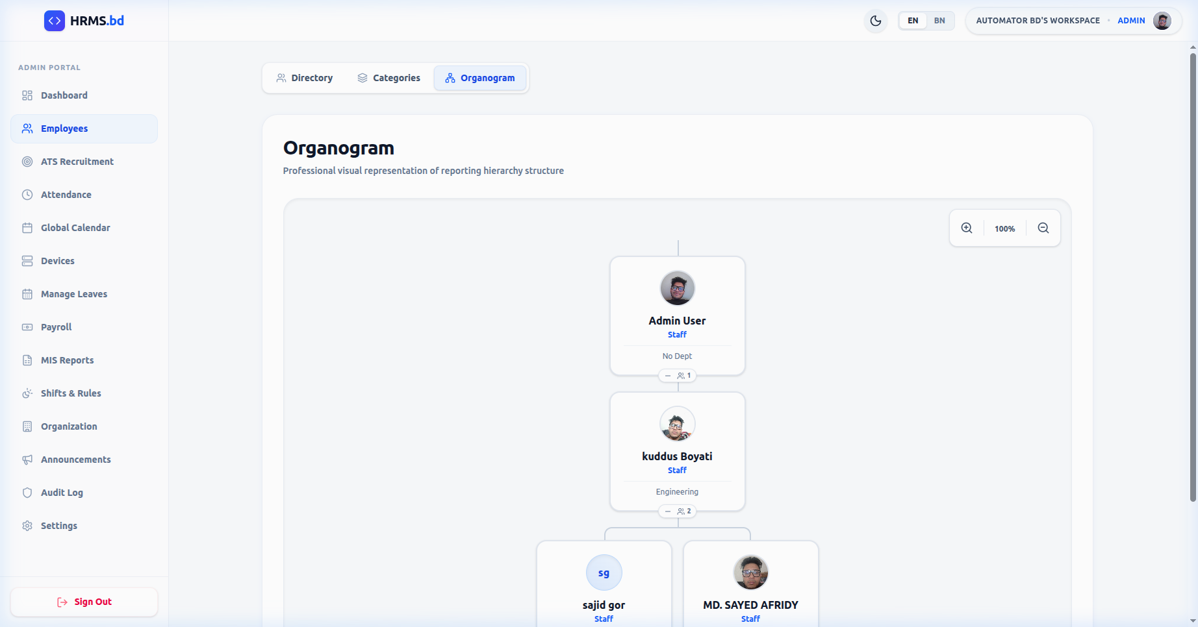Click the No Dept label

pos(677,356)
